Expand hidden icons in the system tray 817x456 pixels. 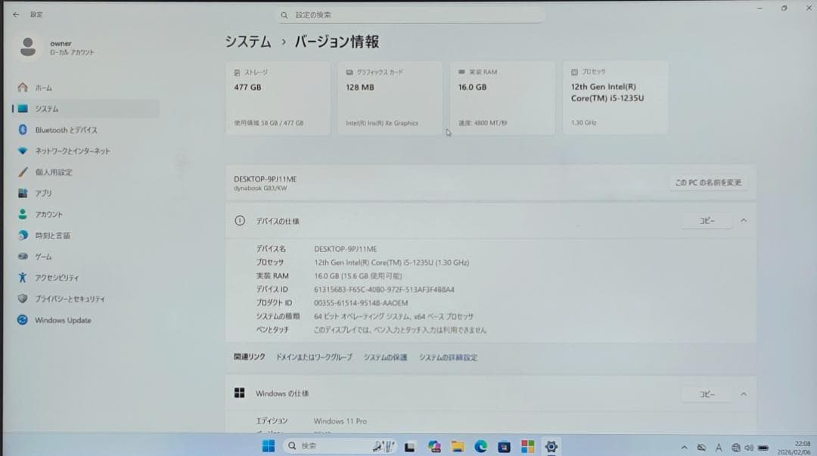pyautogui.click(x=684, y=447)
